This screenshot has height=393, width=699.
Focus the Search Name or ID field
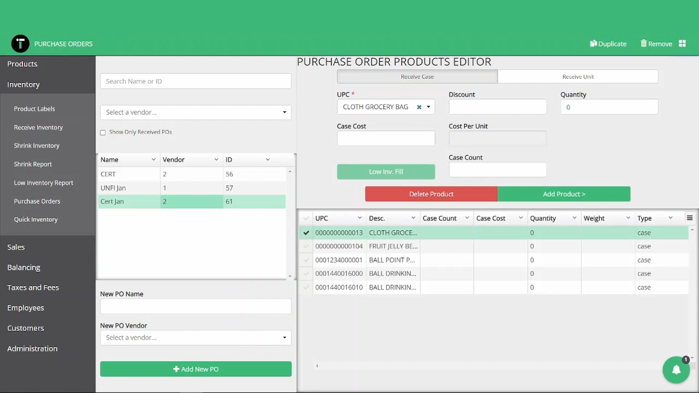[196, 81]
